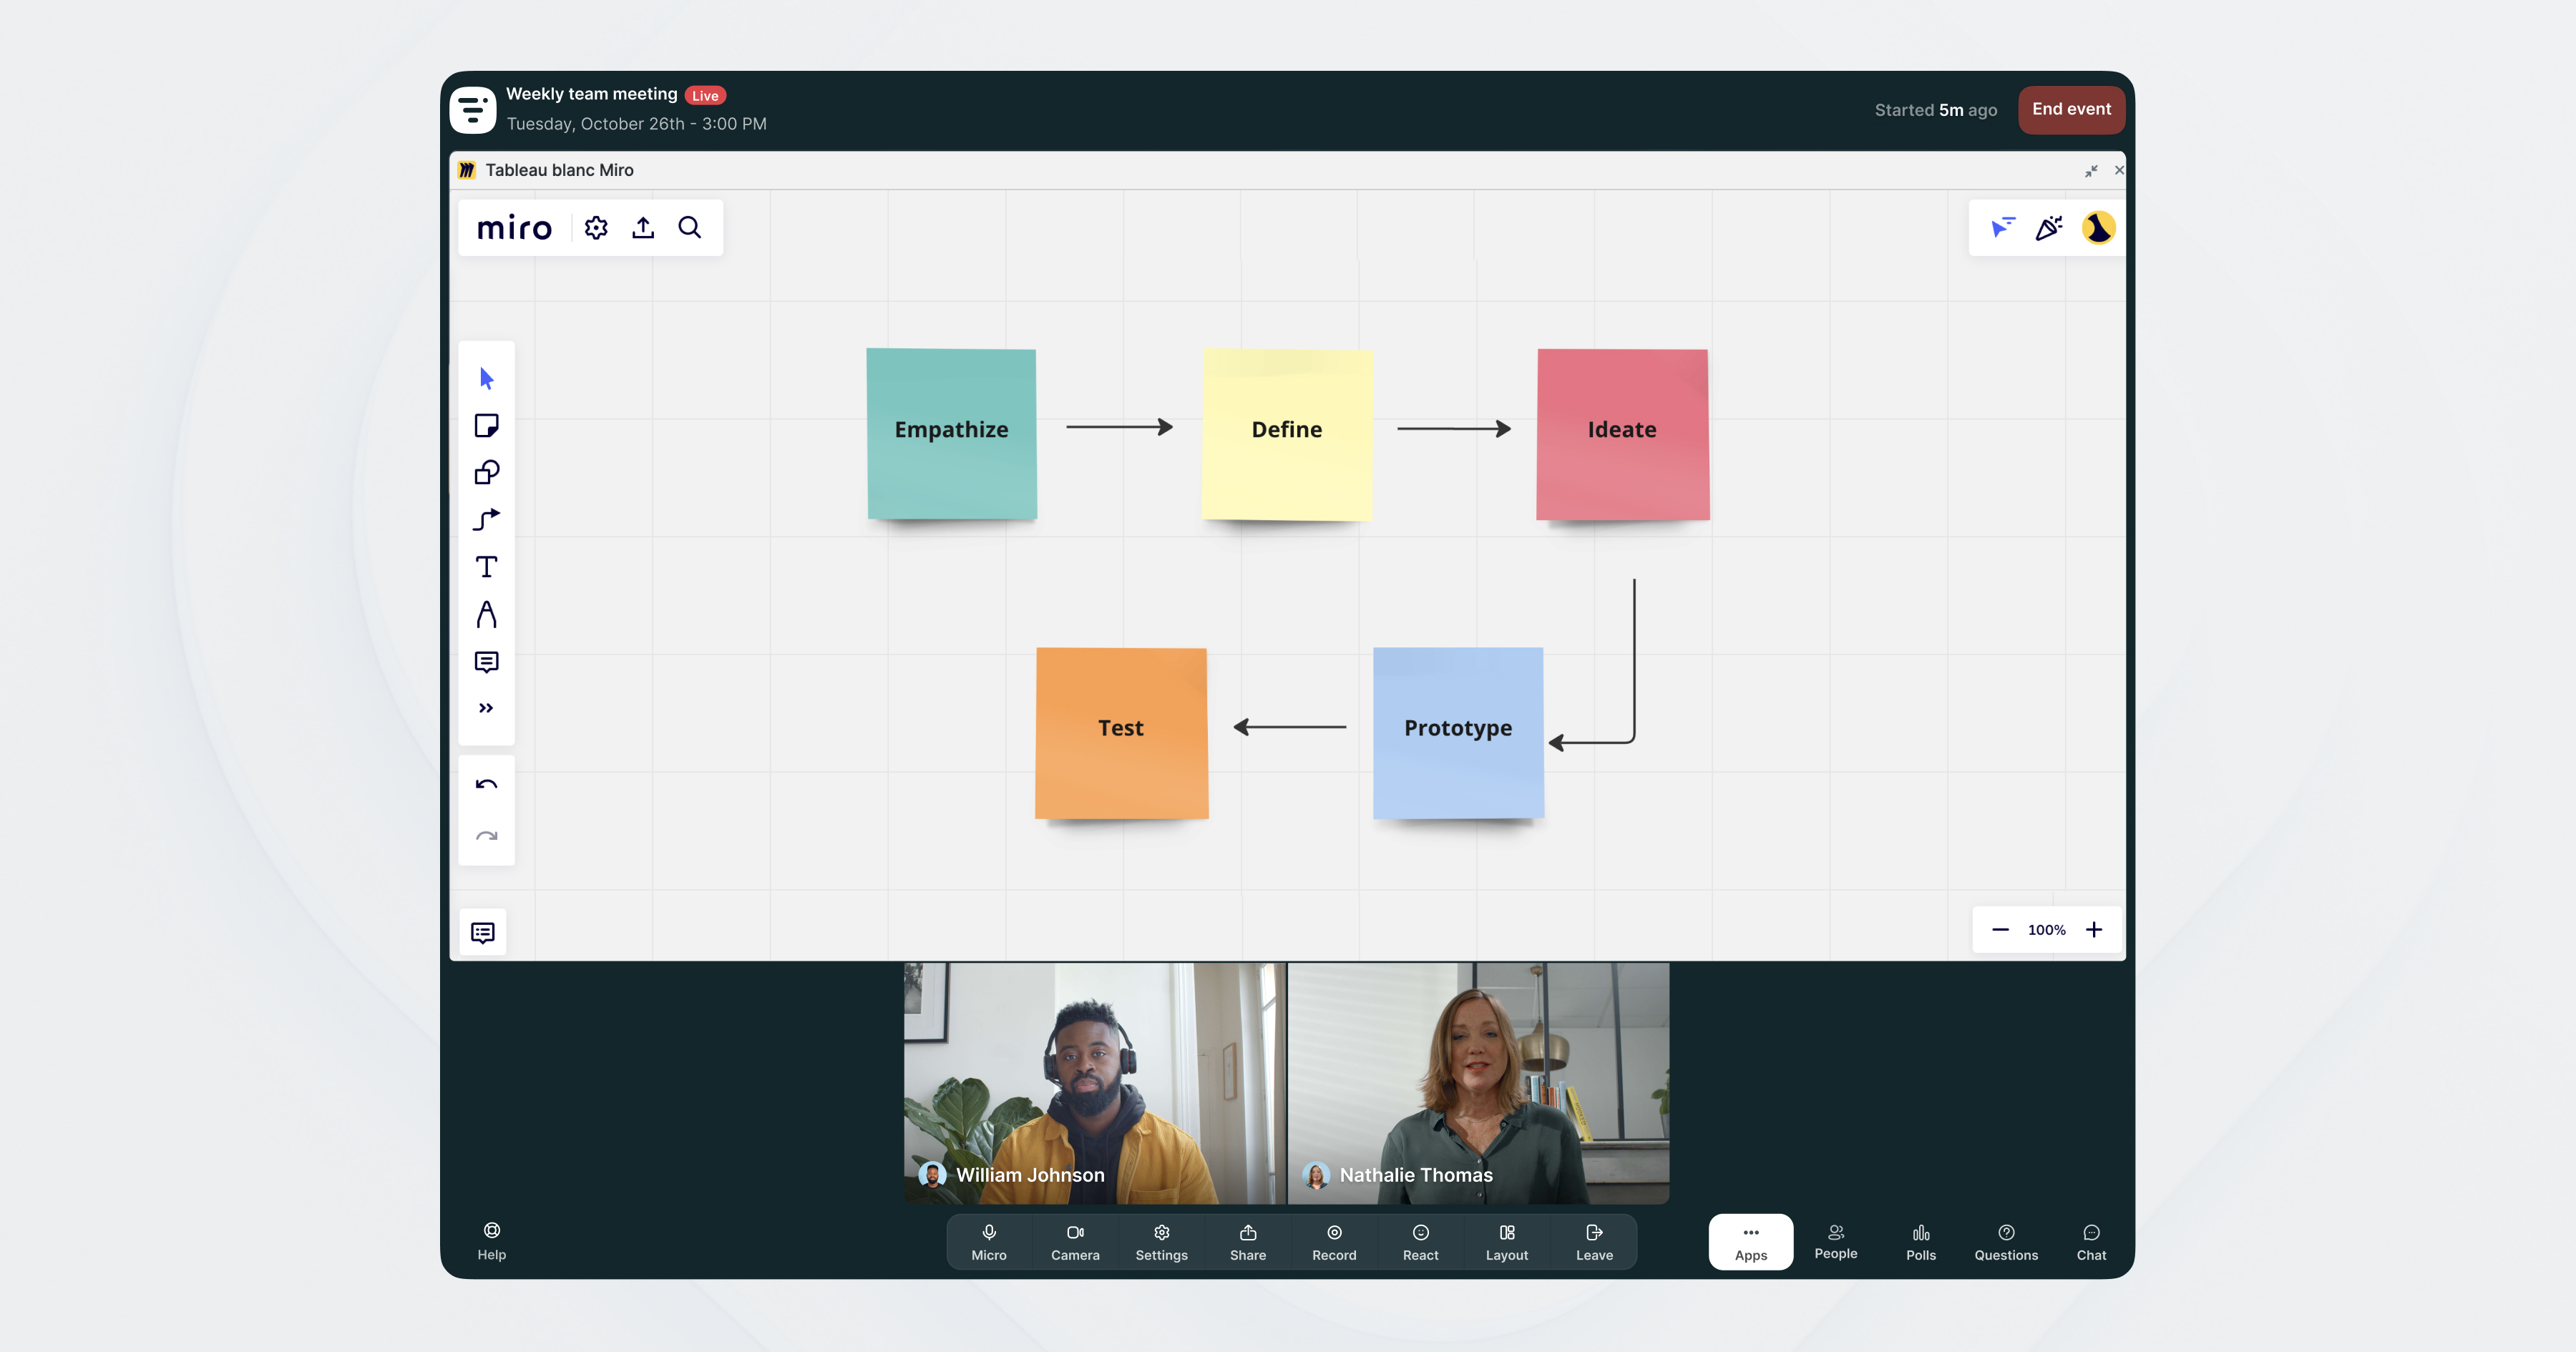
Task: Pick the sticky note tool
Action: (486, 426)
